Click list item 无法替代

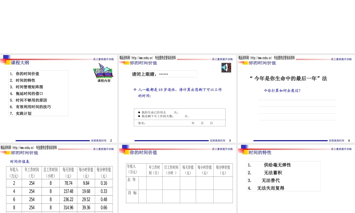click(271, 180)
